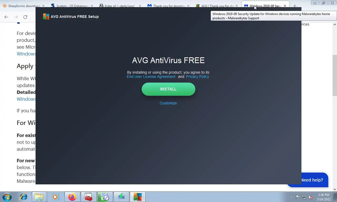This screenshot has width=337, height=202.
Task: Open the disc installer taskbar icon
Action: [x=105, y=197]
